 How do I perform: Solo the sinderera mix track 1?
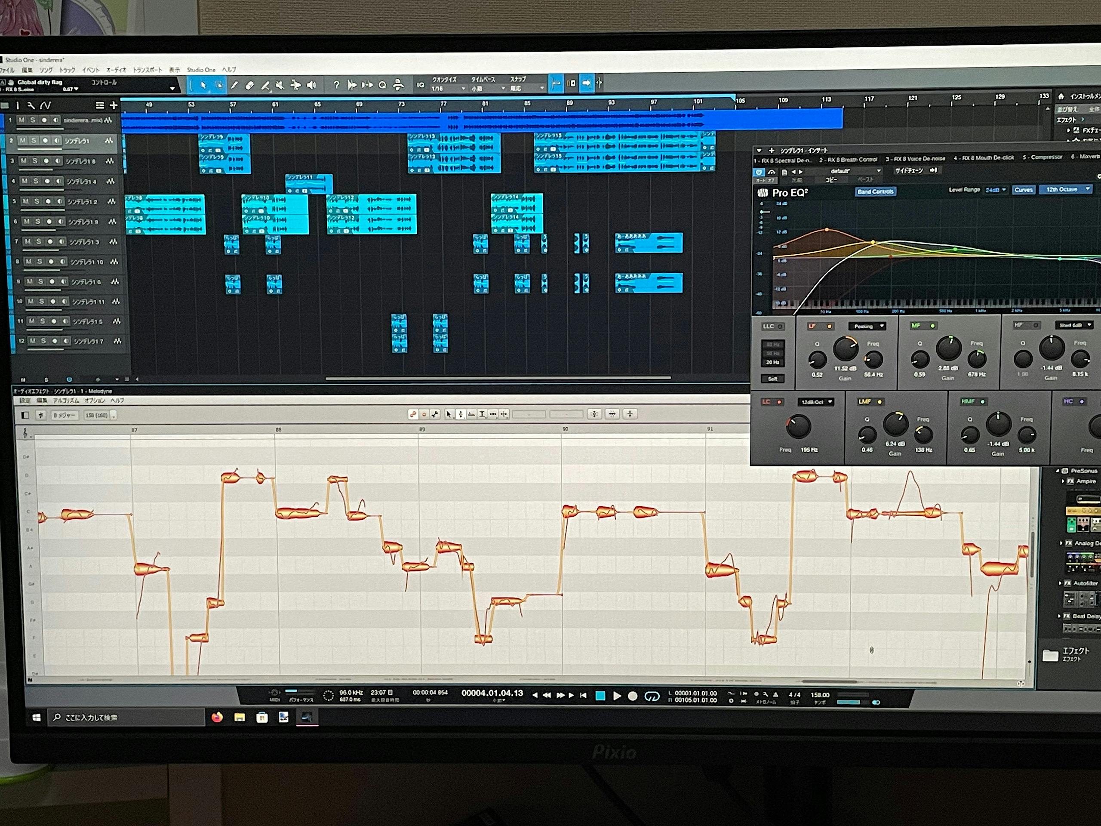point(32,120)
